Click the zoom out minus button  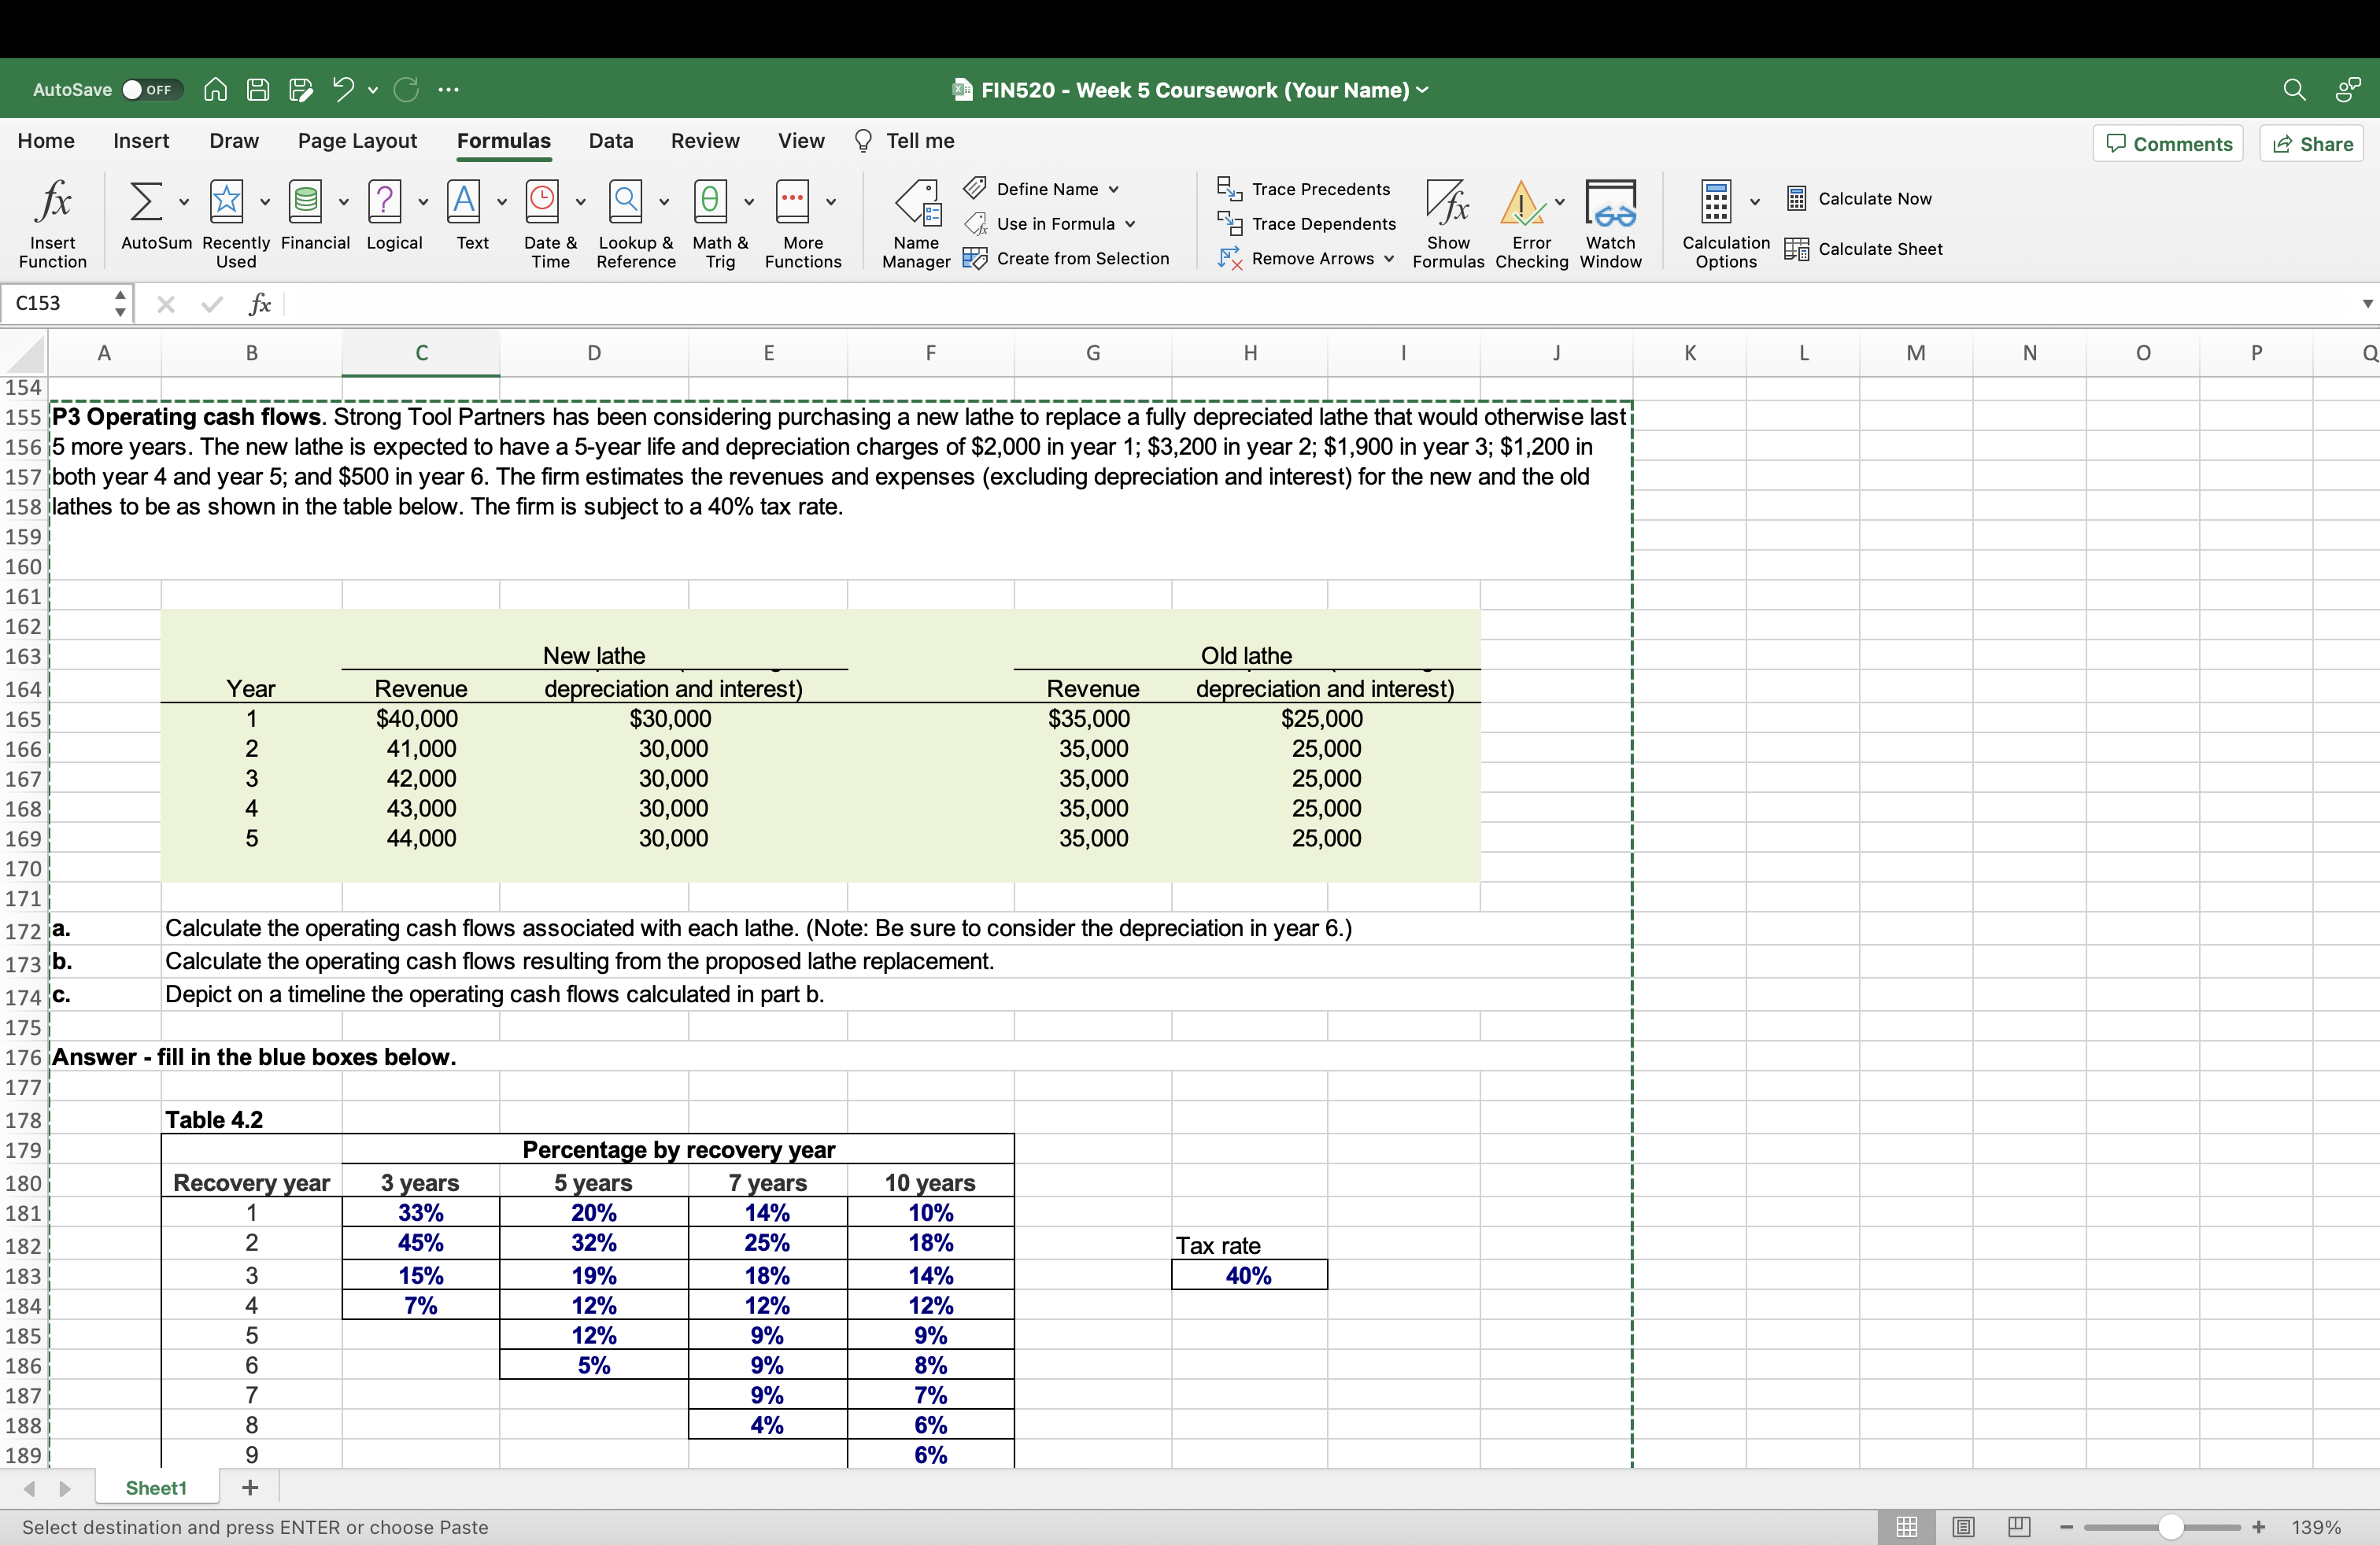(x=2066, y=1527)
